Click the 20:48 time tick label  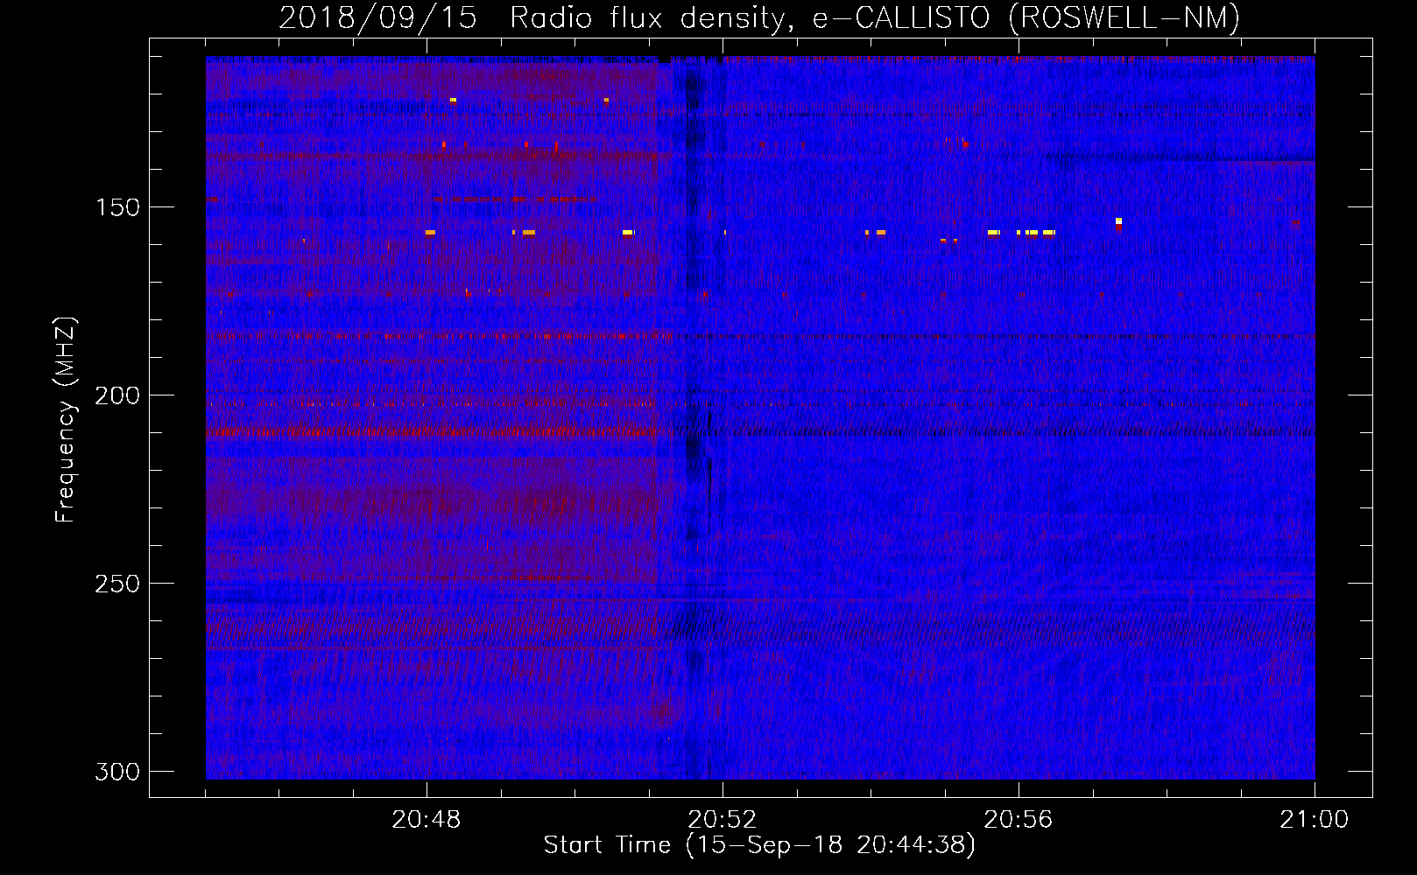427,820
